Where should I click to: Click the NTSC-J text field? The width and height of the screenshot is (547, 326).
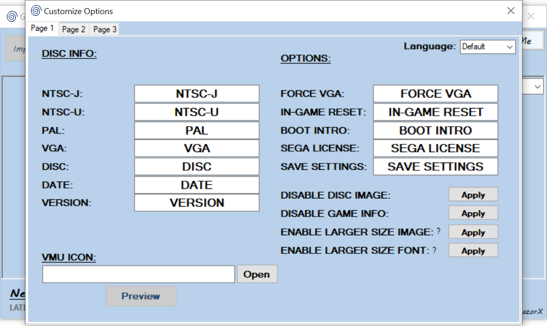pos(196,94)
